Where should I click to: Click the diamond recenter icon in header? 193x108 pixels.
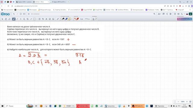(21, 14)
